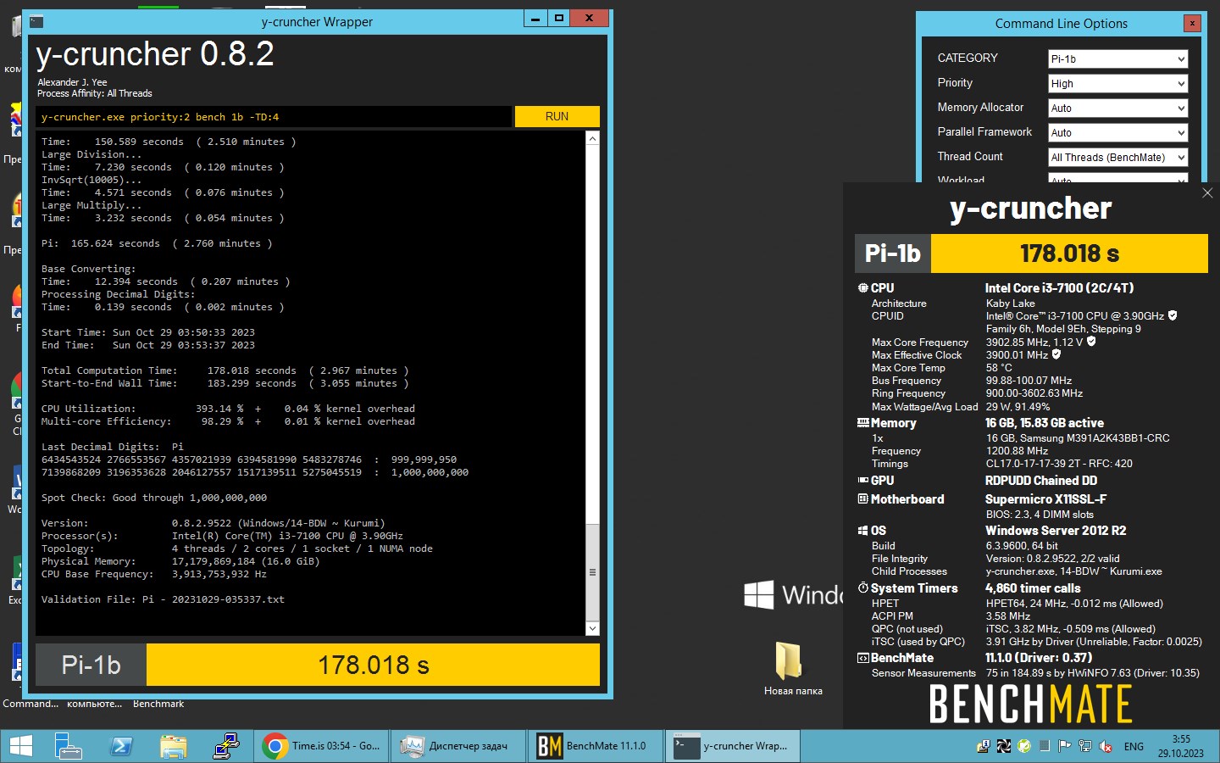Close the BenchMate result overlay
1220x763 pixels.
tap(1207, 193)
